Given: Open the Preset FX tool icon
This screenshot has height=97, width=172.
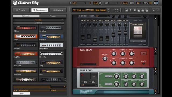Looking at the screenshot, I should coord(147,10).
